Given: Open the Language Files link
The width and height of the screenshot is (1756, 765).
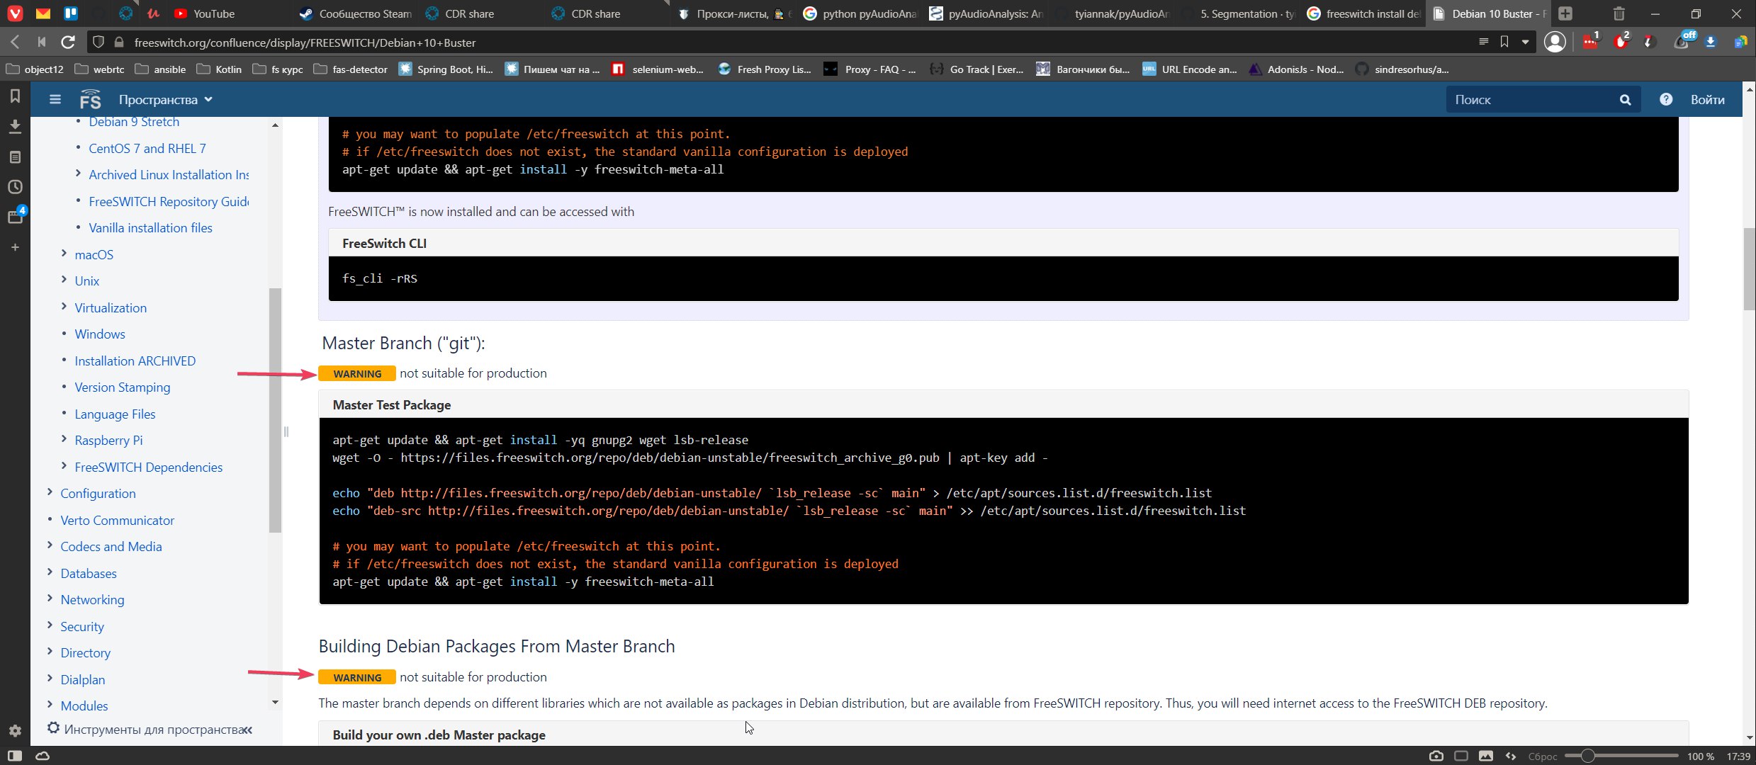Looking at the screenshot, I should pos(116,414).
